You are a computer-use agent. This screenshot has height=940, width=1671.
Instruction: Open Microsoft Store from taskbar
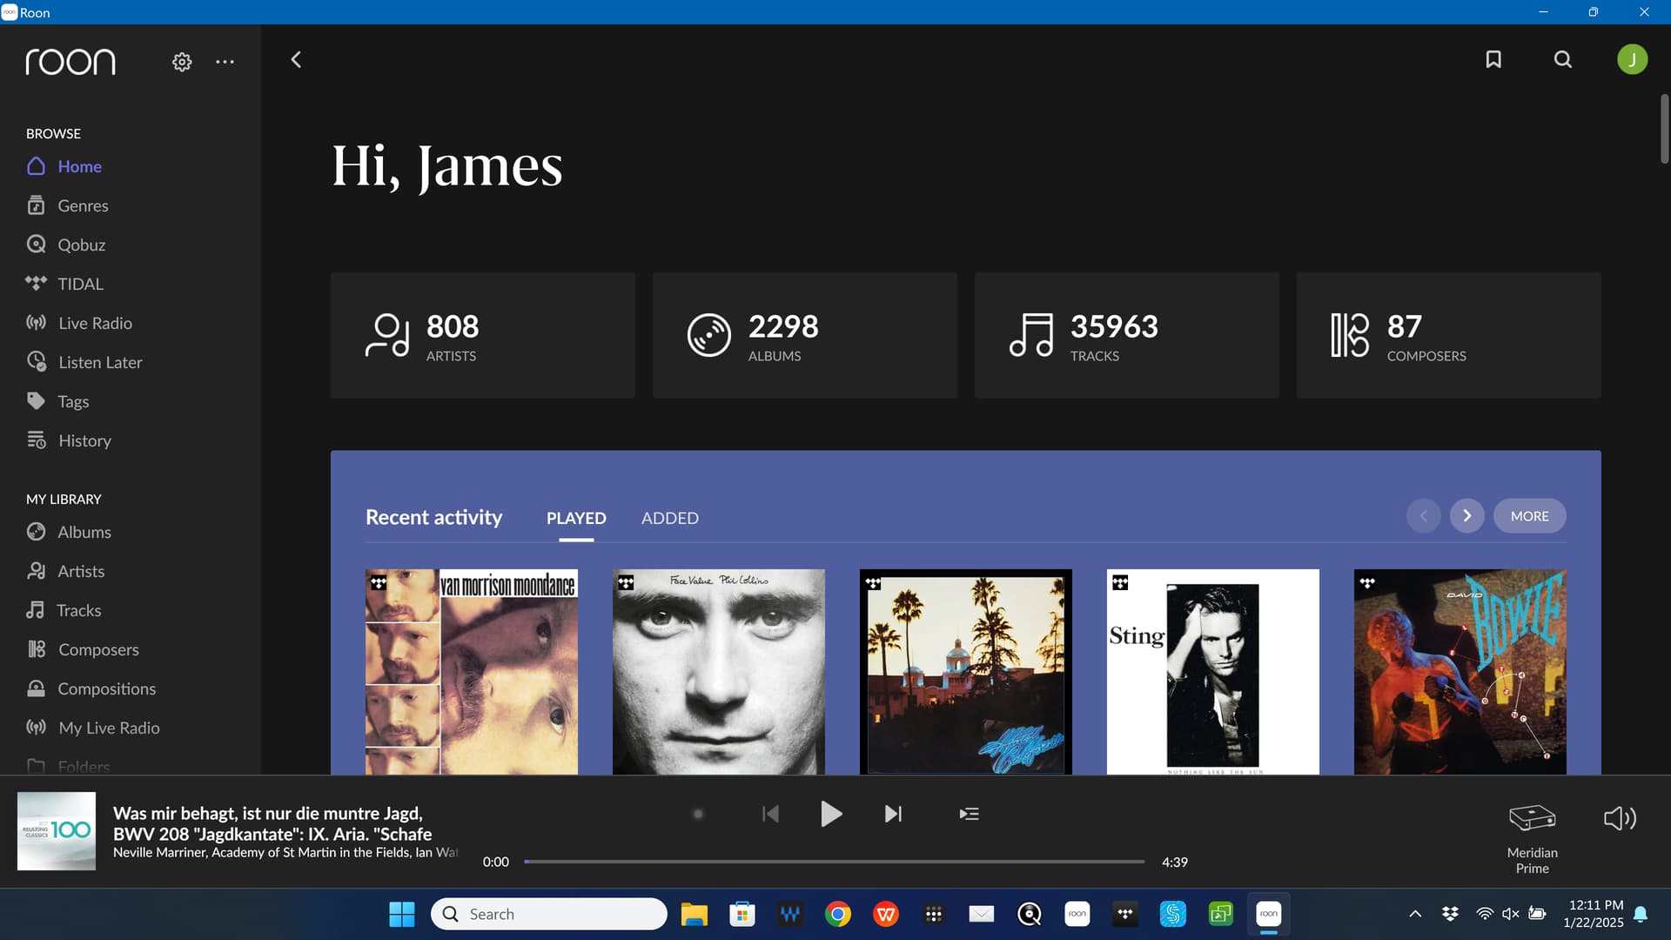tap(742, 914)
